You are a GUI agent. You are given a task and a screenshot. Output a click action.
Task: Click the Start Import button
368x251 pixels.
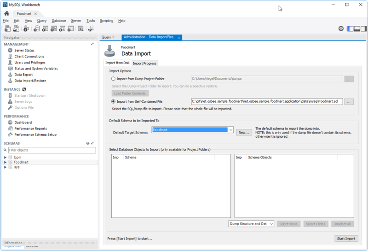tap(346, 239)
